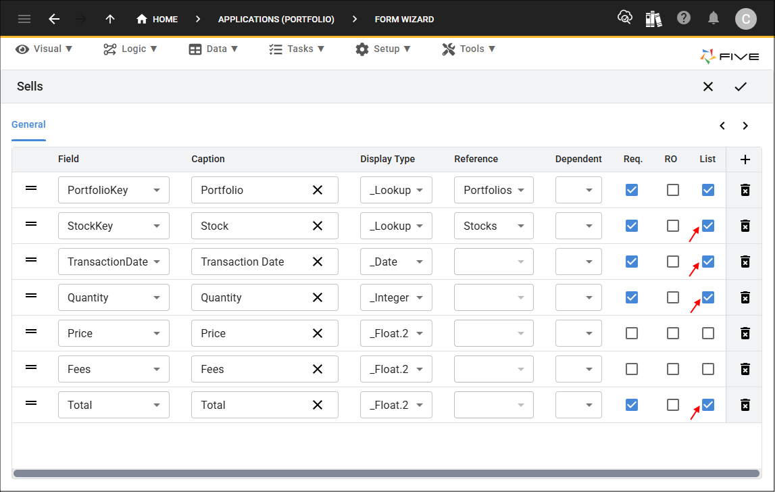Delete the TransactionDate row
This screenshot has height=492, width=775.
point(745,262)
